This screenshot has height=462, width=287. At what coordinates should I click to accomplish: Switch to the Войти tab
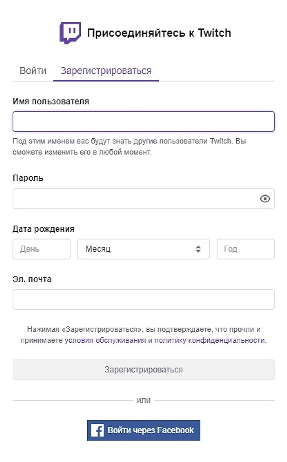[x=33, y=71]
